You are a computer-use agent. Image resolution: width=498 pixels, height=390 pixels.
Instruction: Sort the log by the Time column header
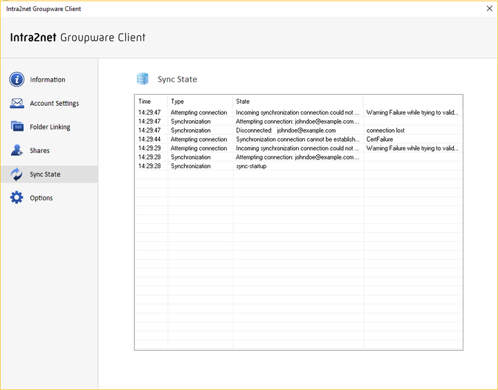[151, 102]
